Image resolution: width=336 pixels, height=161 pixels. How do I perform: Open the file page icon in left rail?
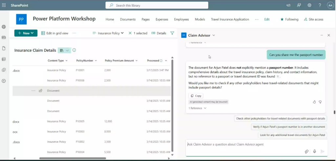4,49
